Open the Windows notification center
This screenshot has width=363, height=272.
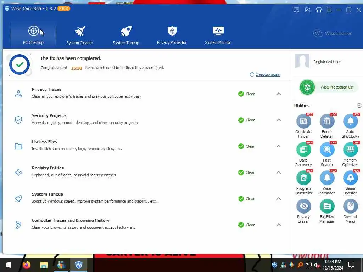pos(351,265)
